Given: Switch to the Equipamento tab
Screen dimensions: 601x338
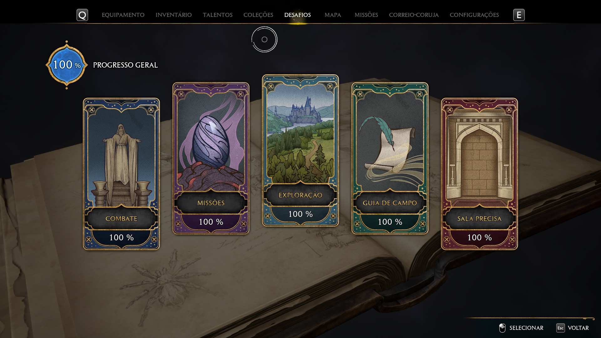Looking at the screenshot, I should pyautogui.click(x=123, y=15).
